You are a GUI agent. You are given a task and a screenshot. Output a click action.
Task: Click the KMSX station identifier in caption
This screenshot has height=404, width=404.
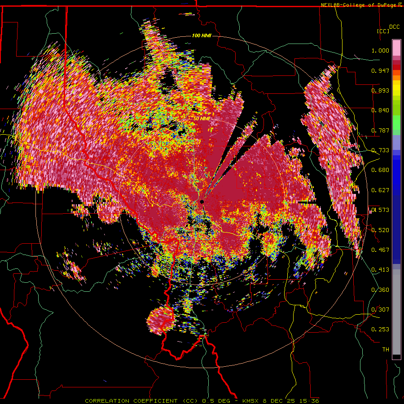pyautogui.click(x=251, y=401)
